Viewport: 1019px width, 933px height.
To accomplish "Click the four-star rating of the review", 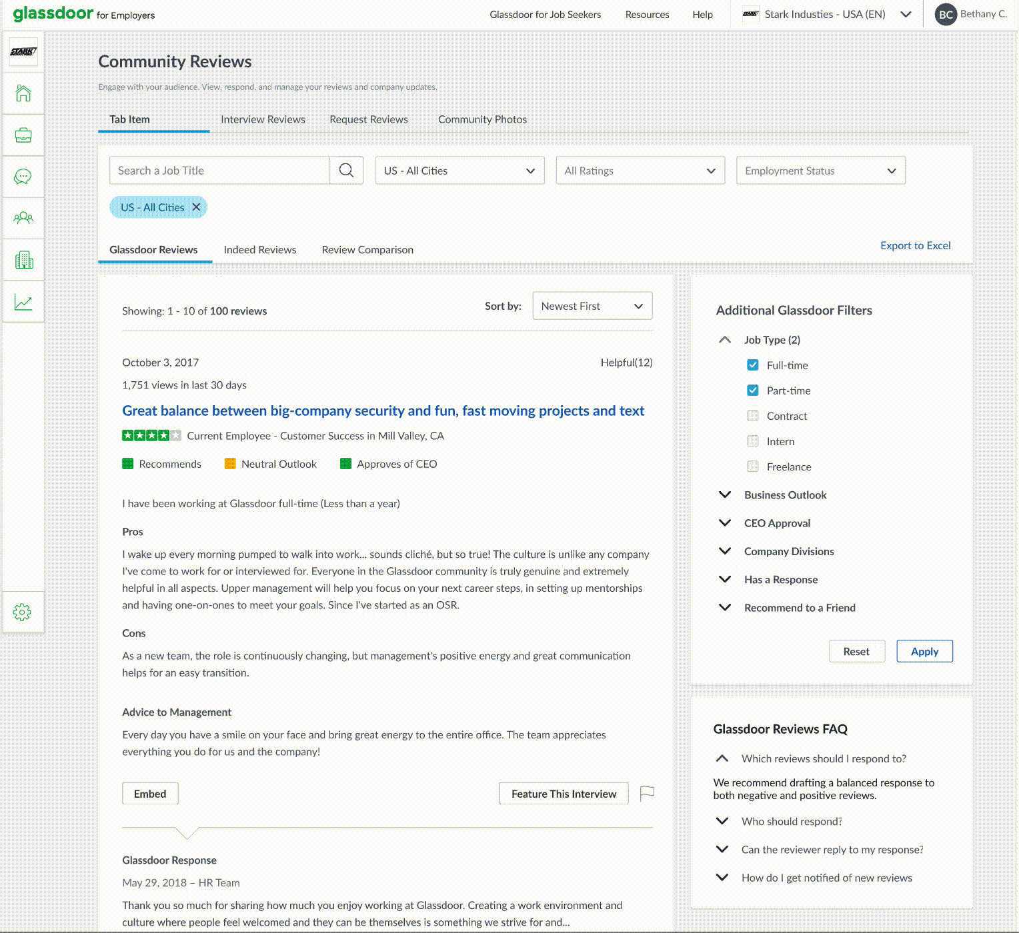I will coord(151,436).
